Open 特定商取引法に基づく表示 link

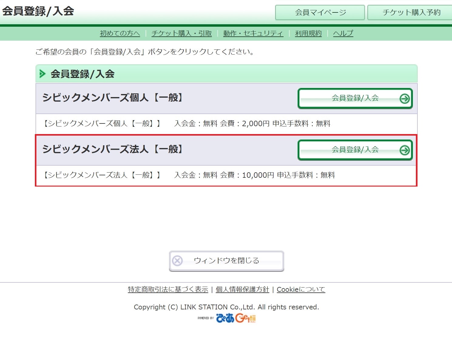(x=168, y=289)
